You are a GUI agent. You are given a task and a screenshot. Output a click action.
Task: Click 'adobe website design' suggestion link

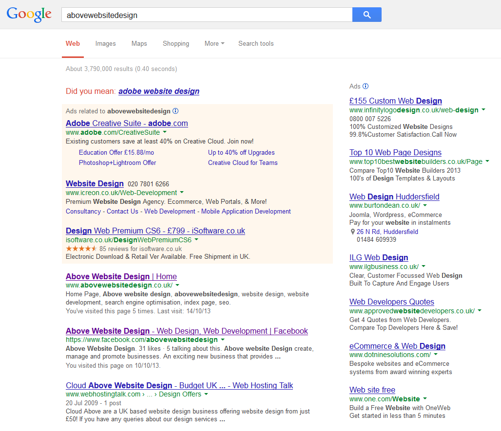pyautogui.click(x=159, y=91)
